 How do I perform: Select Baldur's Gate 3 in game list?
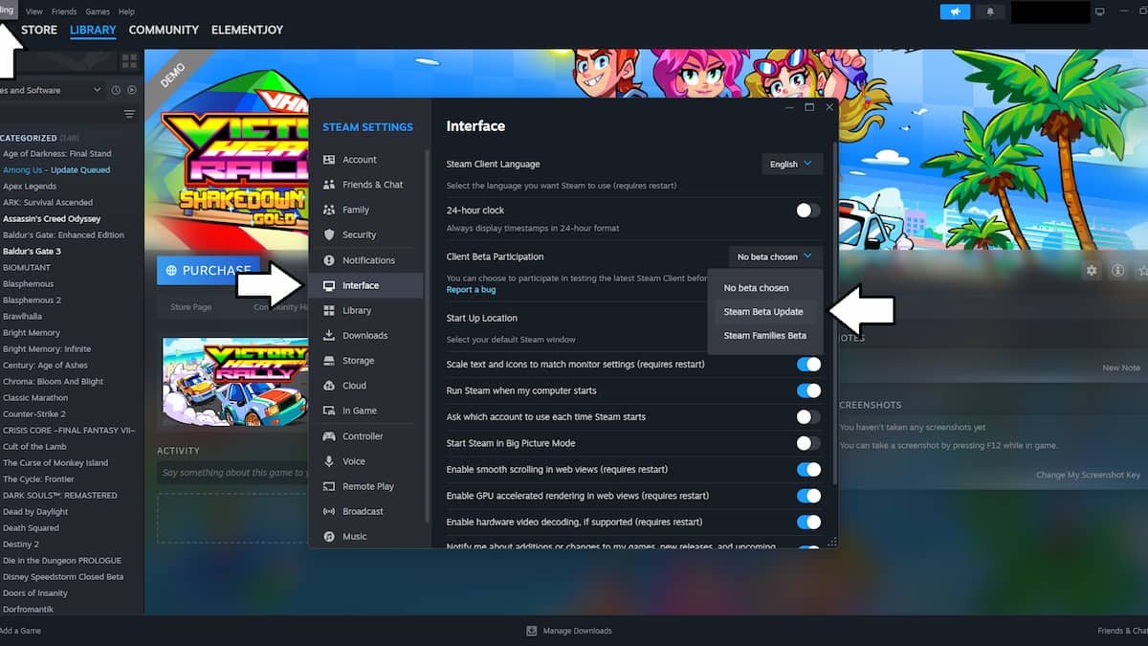pyautogui.click(x=32, y=252)
